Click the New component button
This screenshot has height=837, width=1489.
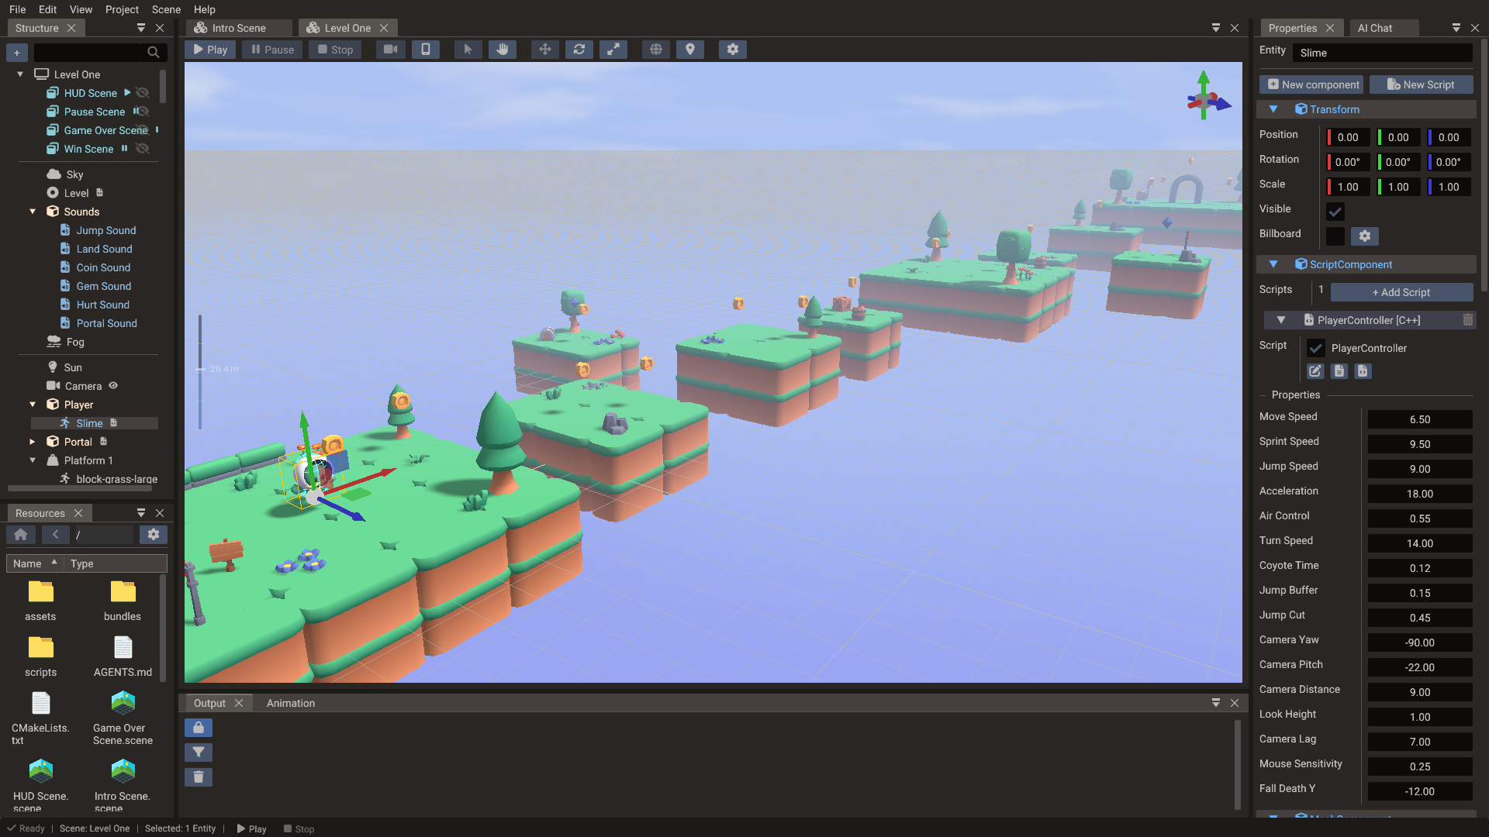[x=1311, y=84]
